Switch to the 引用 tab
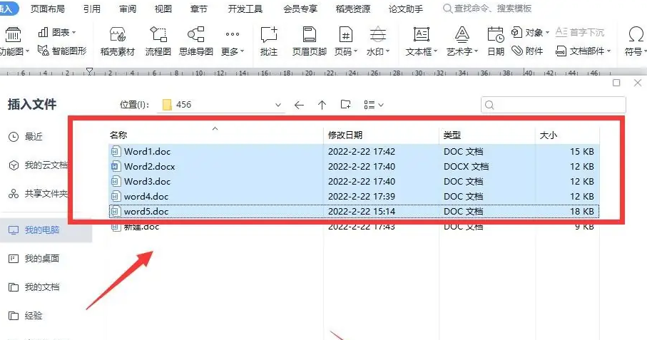The width and height of the screenshot is (647, 340). tap(91, 9)
